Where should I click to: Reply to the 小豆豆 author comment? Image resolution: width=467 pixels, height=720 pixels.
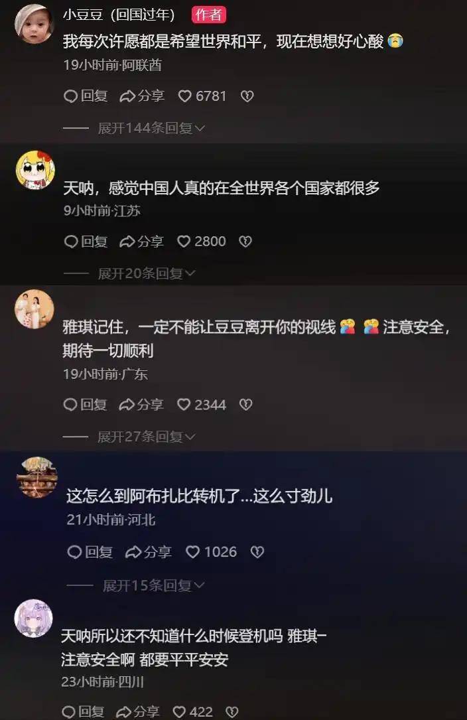86,96
